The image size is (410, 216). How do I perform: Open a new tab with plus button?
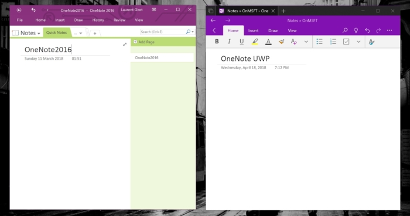click(x=283, y=11)
